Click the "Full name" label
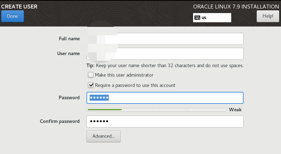This screenshot has width=281, height=154. (69, 39)
